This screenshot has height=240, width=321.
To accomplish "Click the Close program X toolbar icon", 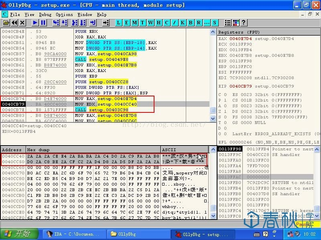I will coord(22,22).
